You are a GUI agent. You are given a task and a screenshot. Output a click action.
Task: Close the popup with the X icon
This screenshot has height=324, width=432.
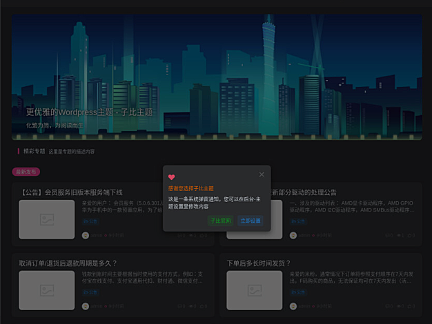point(262,174)
